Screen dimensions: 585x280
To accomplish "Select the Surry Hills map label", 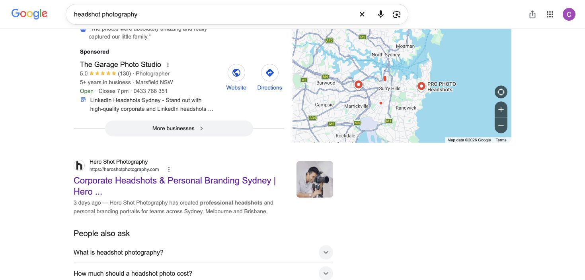I will click(390, 89).
